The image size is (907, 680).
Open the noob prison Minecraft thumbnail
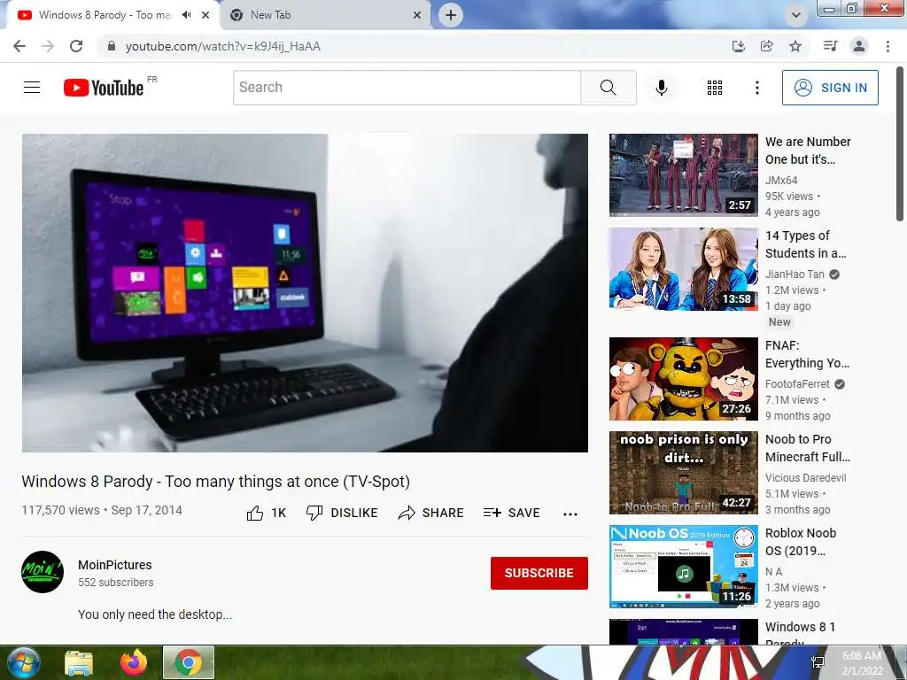click(x=683, y=473)
